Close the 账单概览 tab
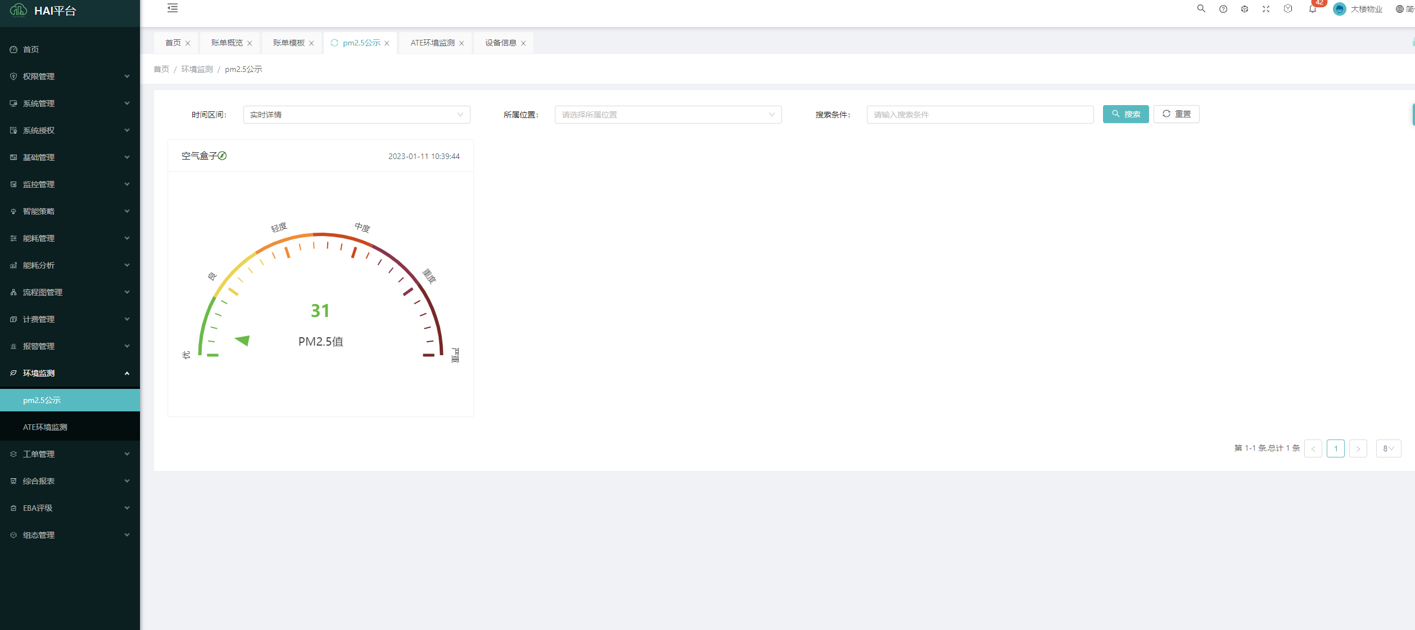The width and height of the screenshot is (1415, 630). point(250,43)
